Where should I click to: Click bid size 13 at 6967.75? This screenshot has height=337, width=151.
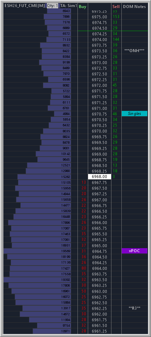[x=83, y=182]
